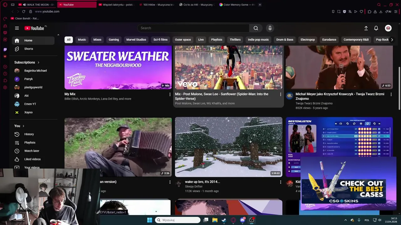
Task: Select the All filter chip
Action: pos(69,40)
